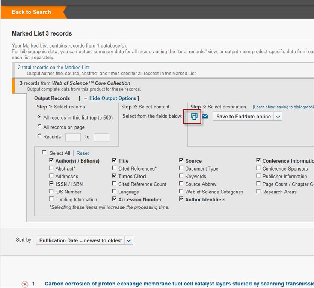Viewport: 314px width, 288px height.
Task: Remove record 1 with red X icon
Action: (x=25, y=284)
